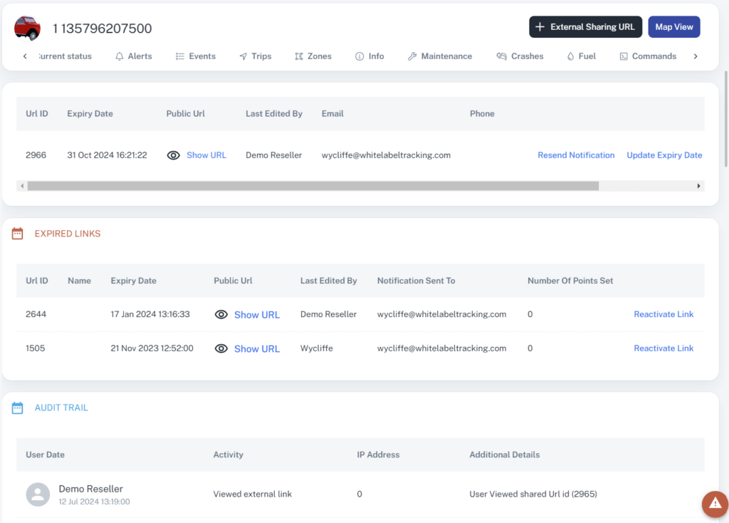The height and width of the screenshot is (523, 729).
Task: Select the Crashes collision icon
Action: (x=501, y=56)
